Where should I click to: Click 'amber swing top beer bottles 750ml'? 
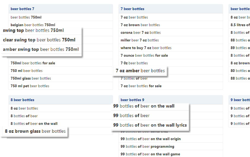pyautogui.click(x=41, y=49)
